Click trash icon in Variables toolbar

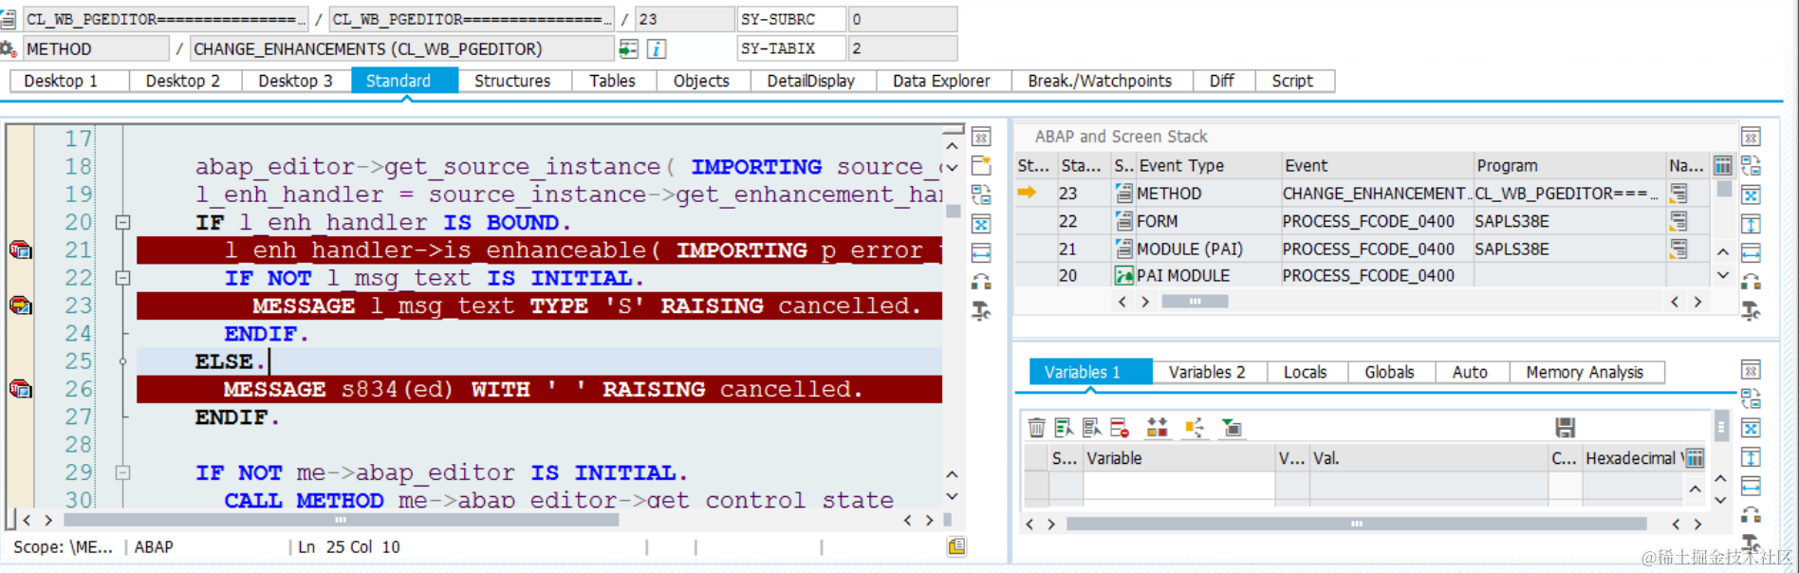(x=1036, y=428)
